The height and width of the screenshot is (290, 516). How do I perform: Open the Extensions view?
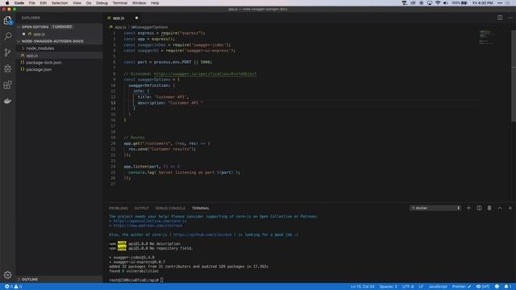tap(7, 85)
